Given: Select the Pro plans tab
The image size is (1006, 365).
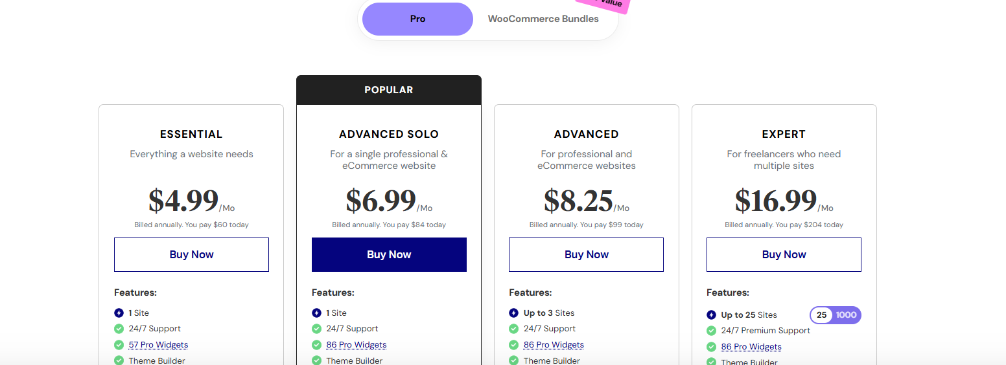Looking at the screenshot, I should pos(417,19).
